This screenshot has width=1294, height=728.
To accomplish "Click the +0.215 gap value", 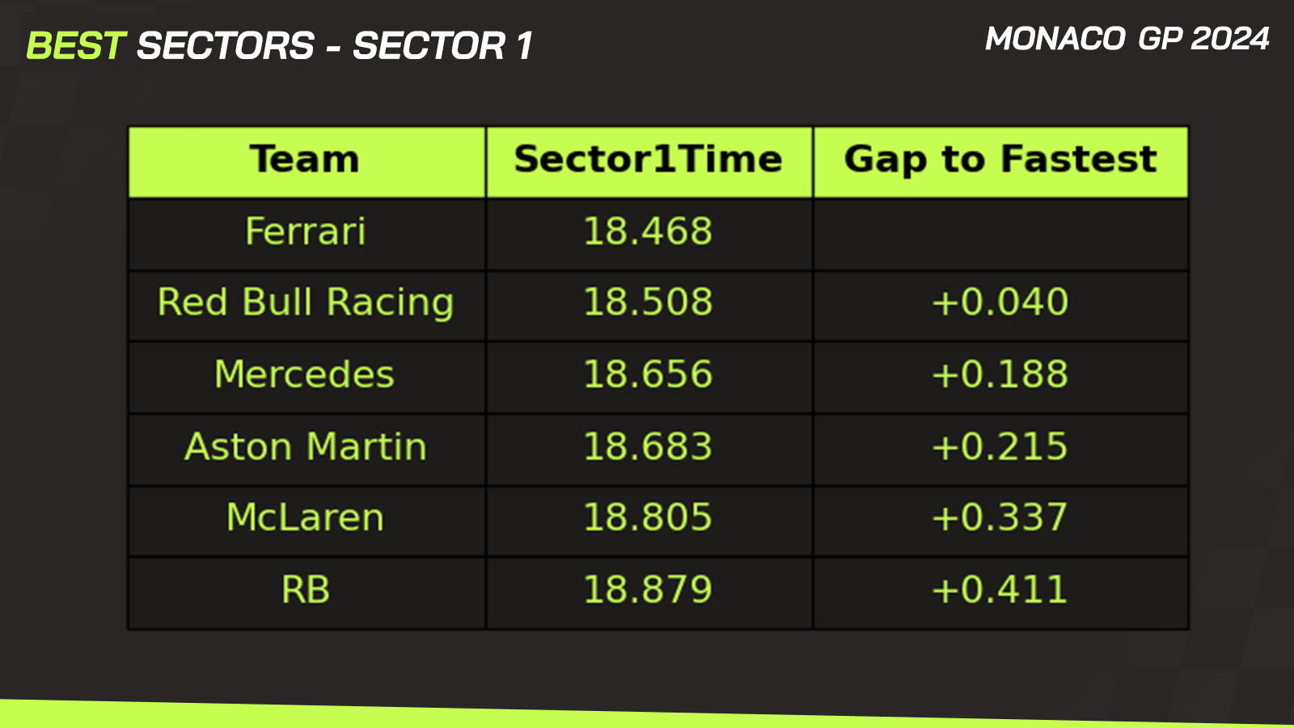I will (x=1000, y=447).
